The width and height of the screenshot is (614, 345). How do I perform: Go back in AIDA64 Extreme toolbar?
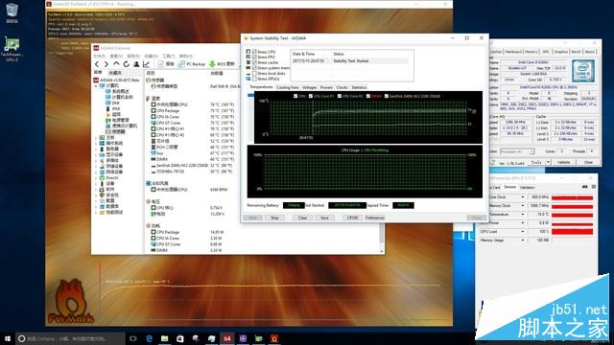click(97, 64)
